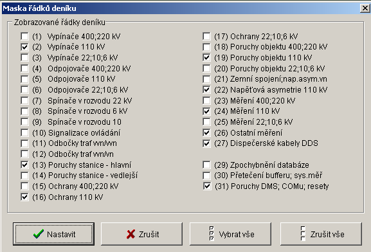The height and width of the screenshot is (252, 371).
Task: Uncheck (2) Vypínače 110 kV
Action: click(24, 47)
